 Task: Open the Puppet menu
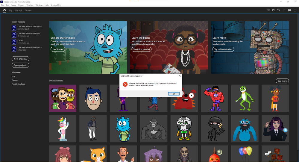[x=21, y=5]
